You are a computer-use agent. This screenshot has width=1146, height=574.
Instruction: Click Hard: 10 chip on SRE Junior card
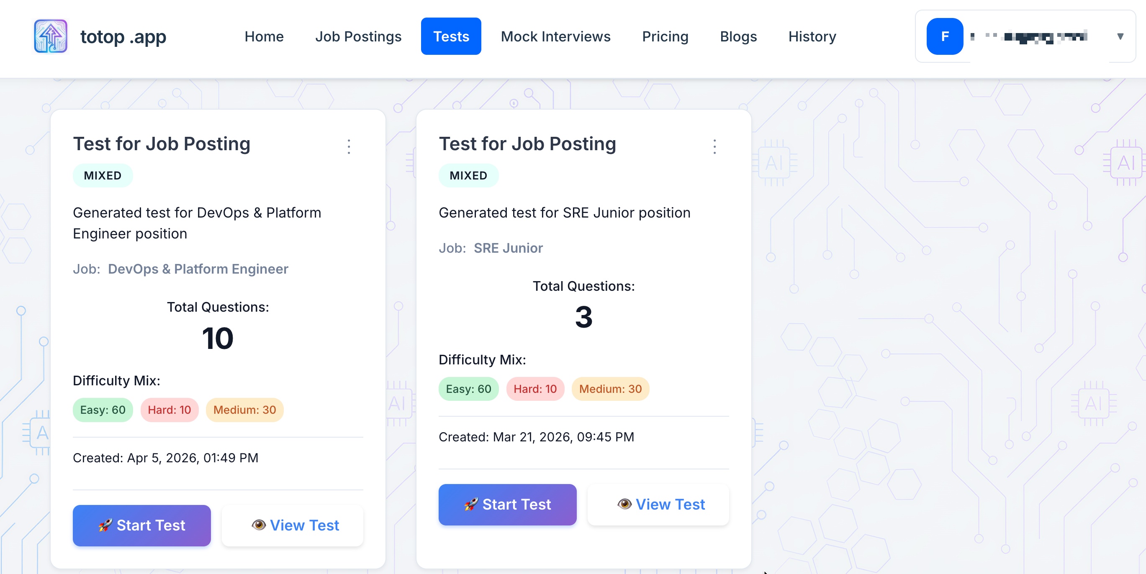point(535,389)
